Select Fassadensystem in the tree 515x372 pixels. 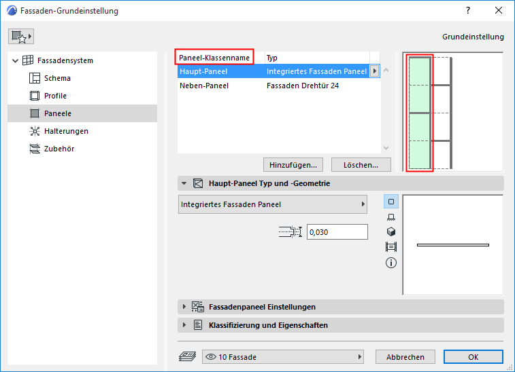pos(65,60)
